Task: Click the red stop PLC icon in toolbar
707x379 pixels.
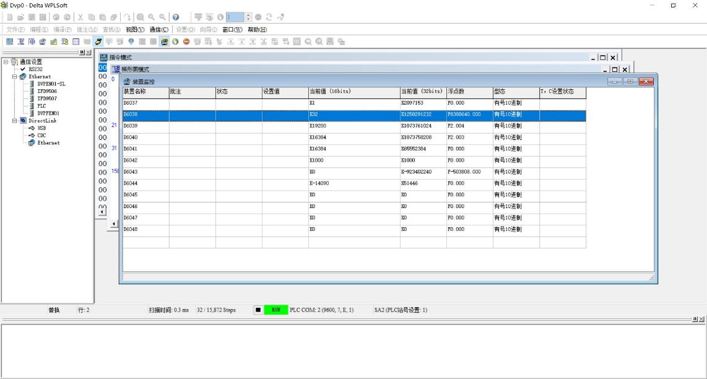Action: coord(186,41)
